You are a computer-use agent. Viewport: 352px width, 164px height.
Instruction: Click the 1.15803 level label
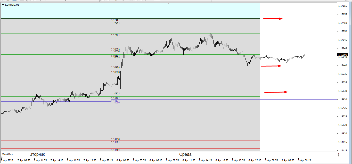115,94
